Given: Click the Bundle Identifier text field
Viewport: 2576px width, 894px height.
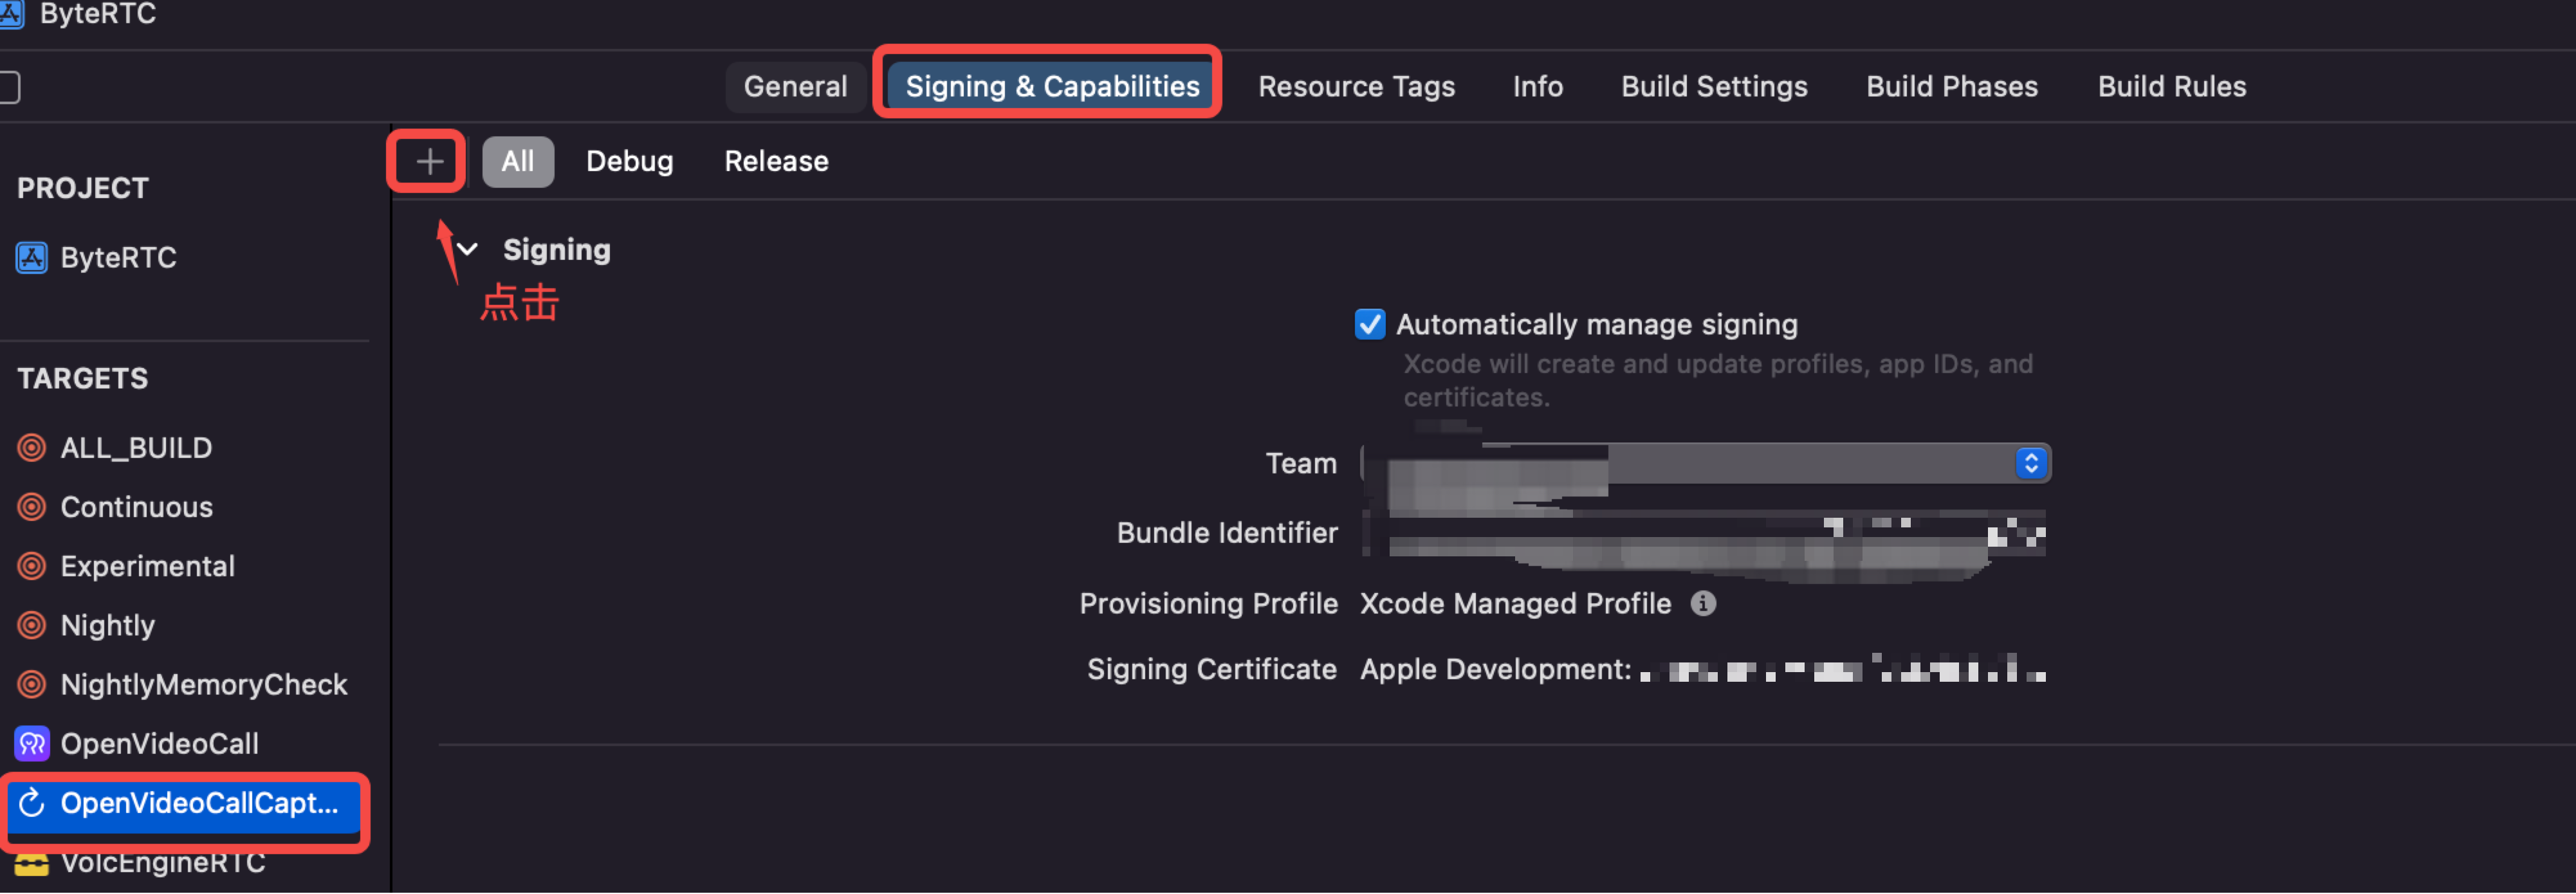Looking at the screenshot, I should pos(1705,534).
